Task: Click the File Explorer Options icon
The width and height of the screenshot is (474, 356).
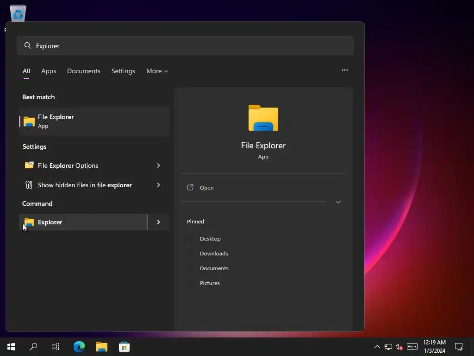Action: coord(29,165)
